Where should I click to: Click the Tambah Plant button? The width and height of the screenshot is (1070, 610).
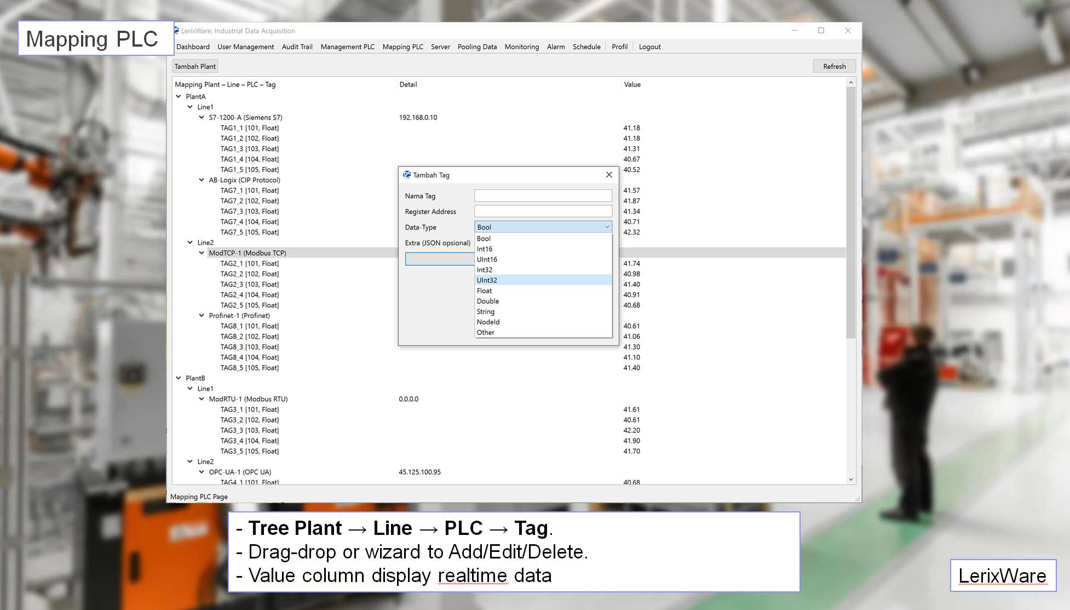195,66
